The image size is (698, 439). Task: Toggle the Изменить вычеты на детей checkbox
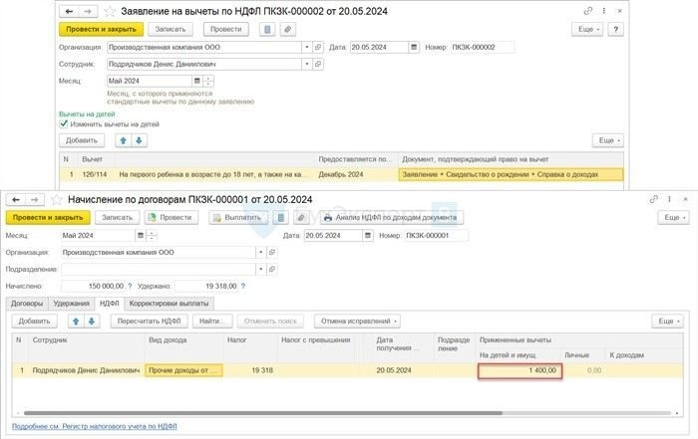pyautogui.click(x=65, y=123)
